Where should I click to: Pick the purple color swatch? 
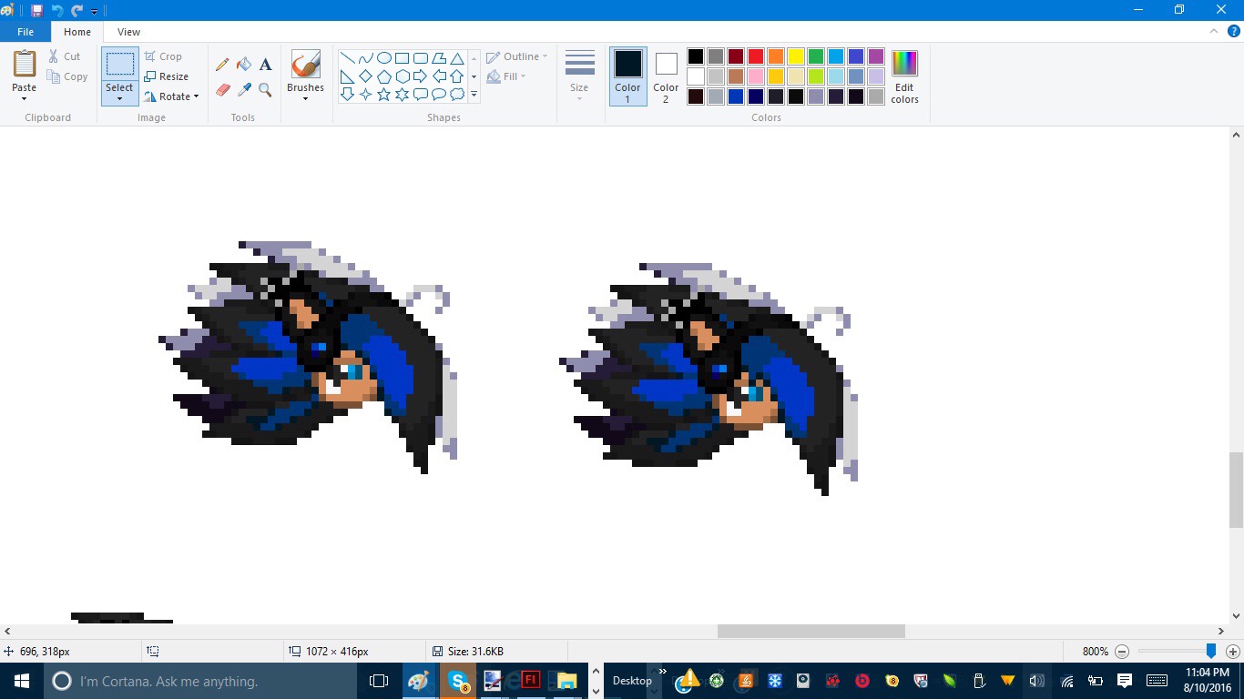pyautogui.click(x=876, y=56)
